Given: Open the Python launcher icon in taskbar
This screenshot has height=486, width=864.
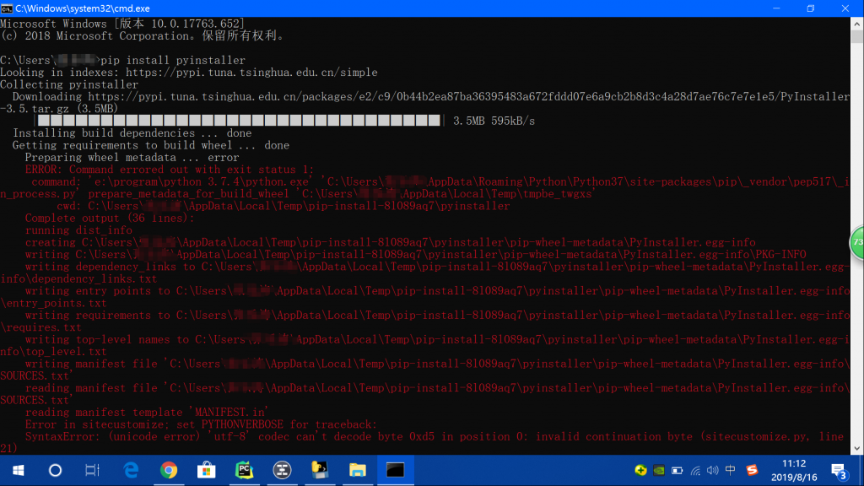Looking at the screenshot, I should (x=320, y=470).
